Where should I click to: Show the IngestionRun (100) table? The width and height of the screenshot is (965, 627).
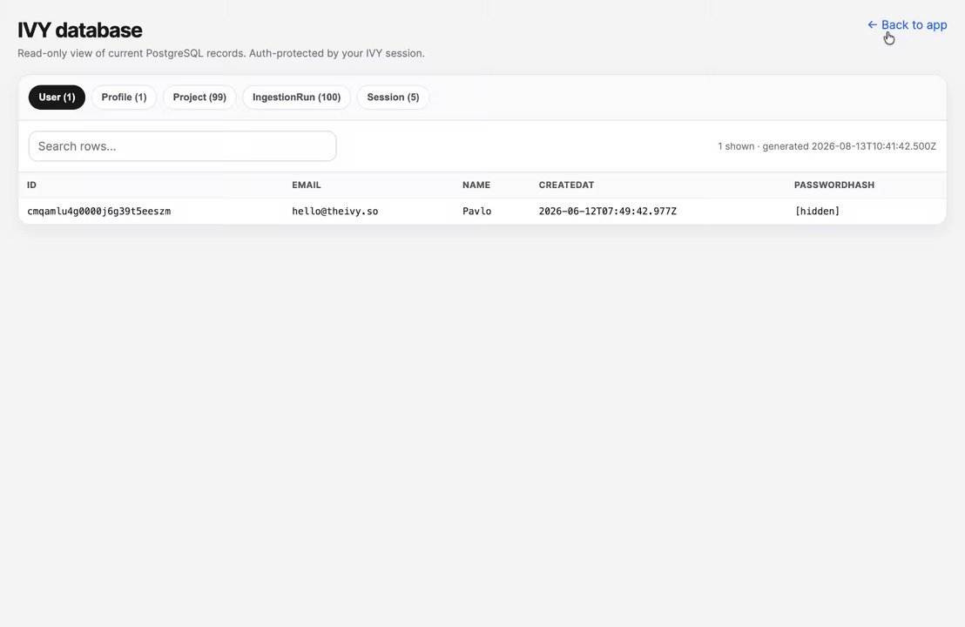coord(296,98)
